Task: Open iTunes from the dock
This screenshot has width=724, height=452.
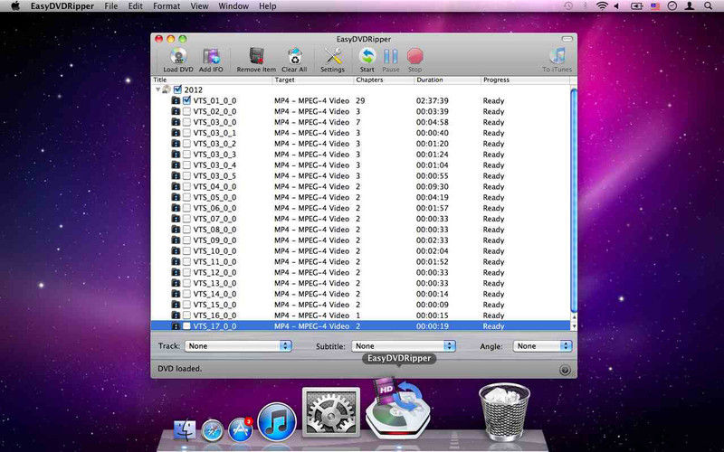Action: click(277, 422)
